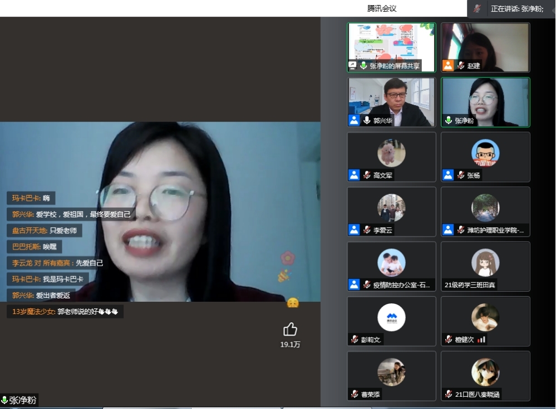The width and height of the screenshot is (556, 409).
Task: Click the 腾讯会议 window title
Action: tap(382, 8)
